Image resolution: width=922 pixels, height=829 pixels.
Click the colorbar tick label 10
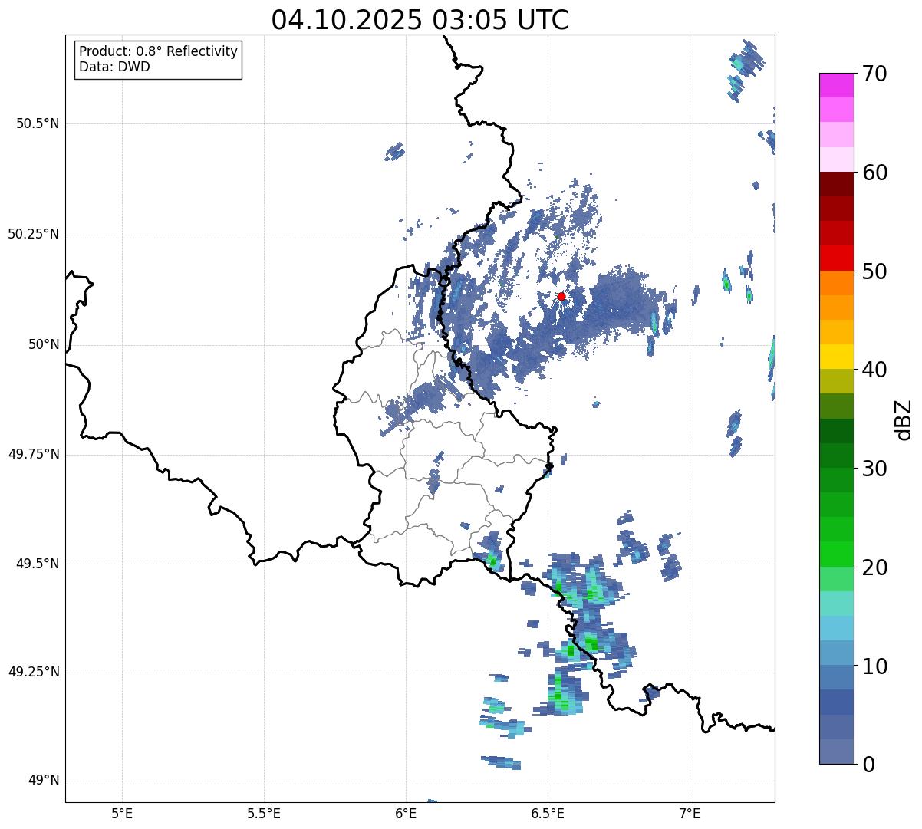(875, 666)
